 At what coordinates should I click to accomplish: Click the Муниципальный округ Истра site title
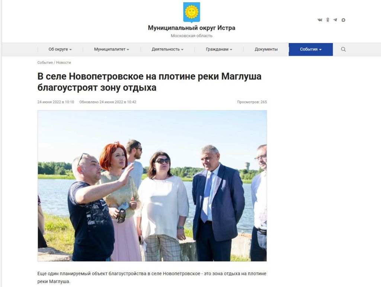[x=192, y=28]
